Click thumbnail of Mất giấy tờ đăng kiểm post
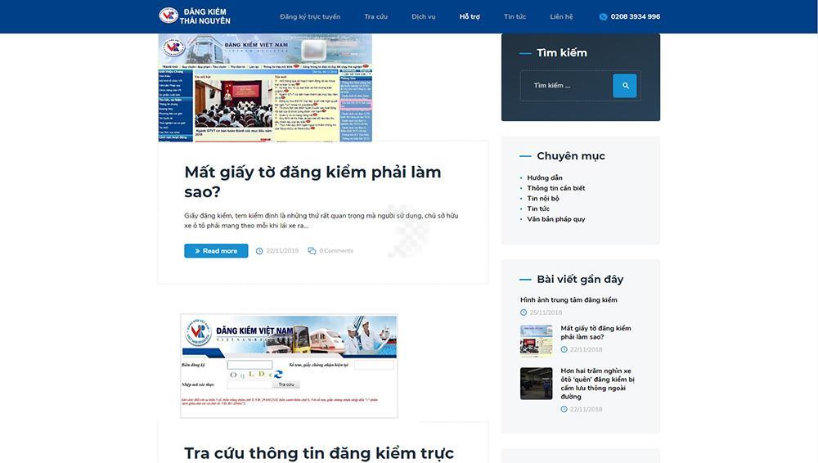The height and width of the screenshot is (463, 818). (x=536, y=340)
